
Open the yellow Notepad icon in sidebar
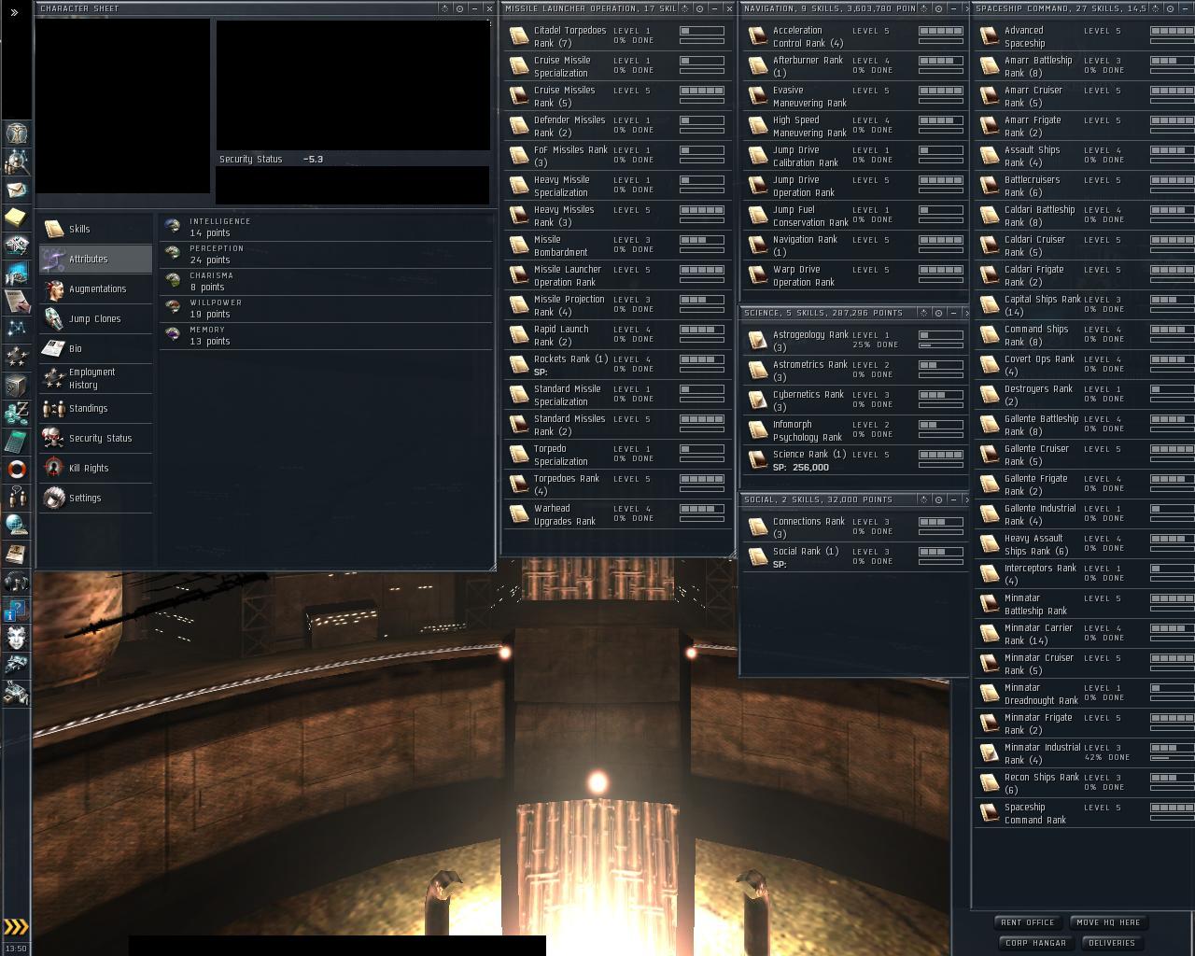point(16,218)
